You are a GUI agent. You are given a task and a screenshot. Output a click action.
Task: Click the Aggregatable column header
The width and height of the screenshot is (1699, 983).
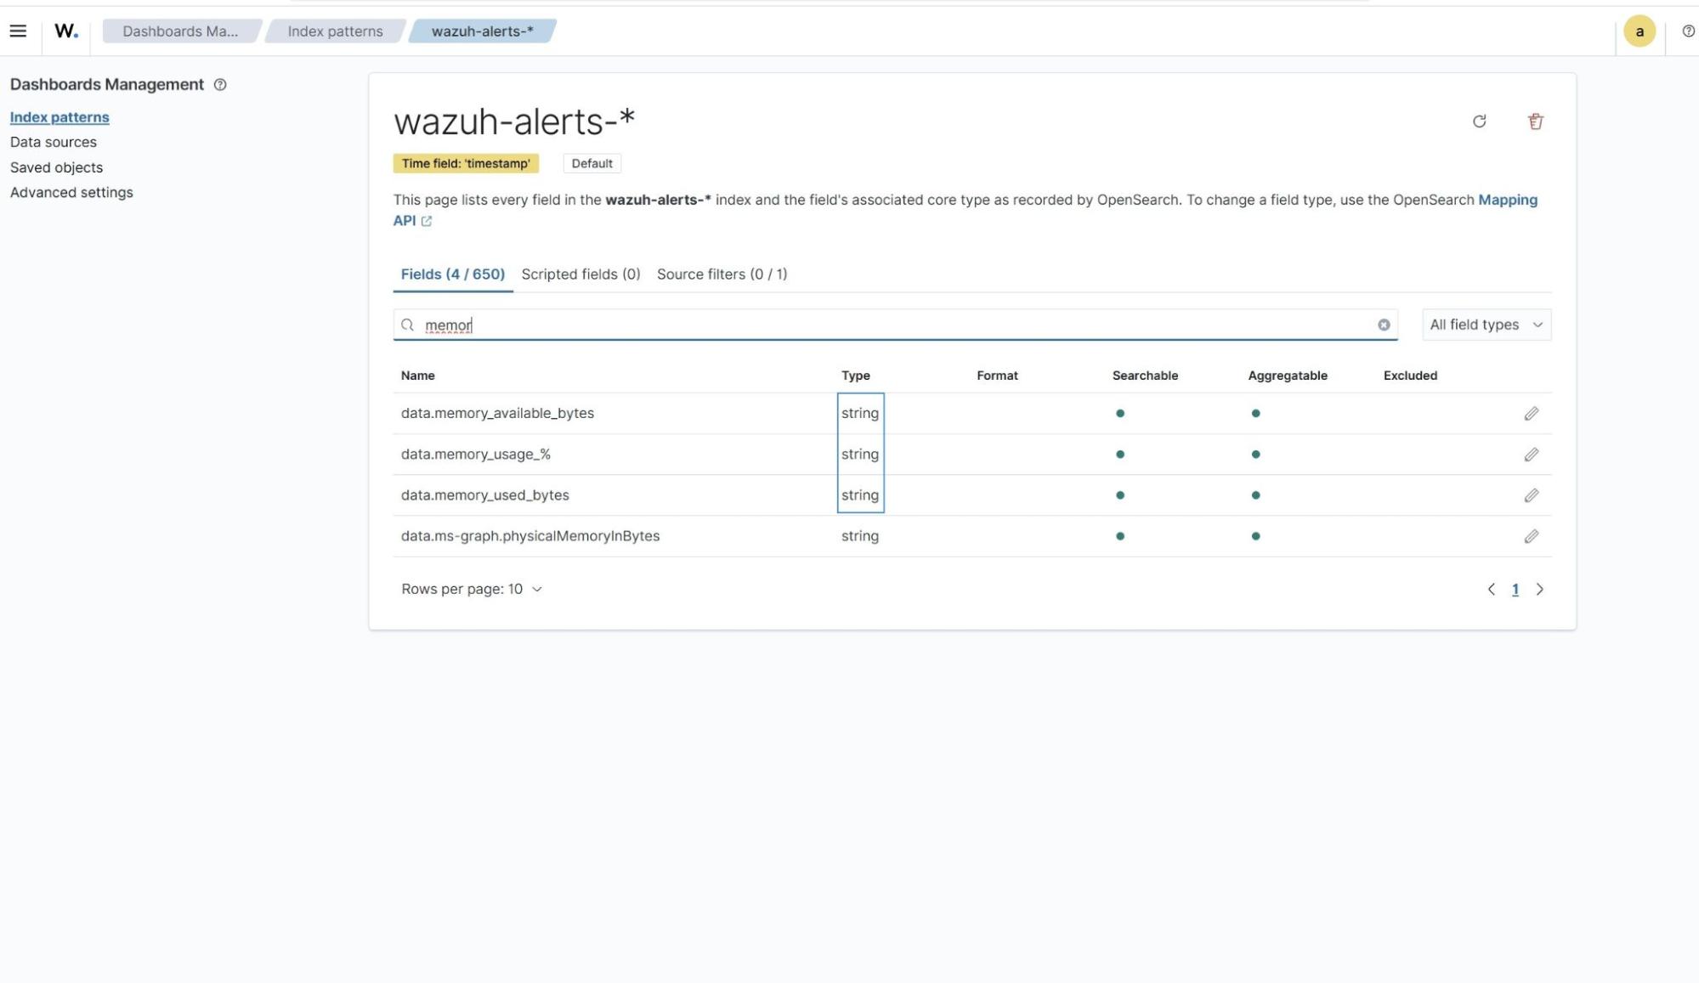click(x=1287, y=376)
